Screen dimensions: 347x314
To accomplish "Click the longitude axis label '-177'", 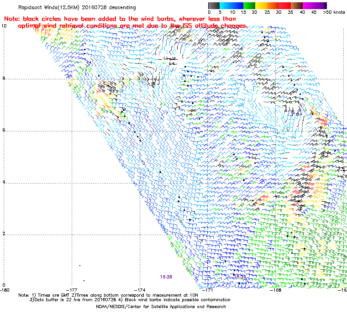I will pos(72,290).
